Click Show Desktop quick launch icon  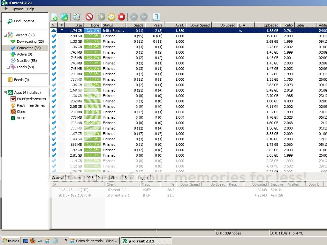coord(26,241)
